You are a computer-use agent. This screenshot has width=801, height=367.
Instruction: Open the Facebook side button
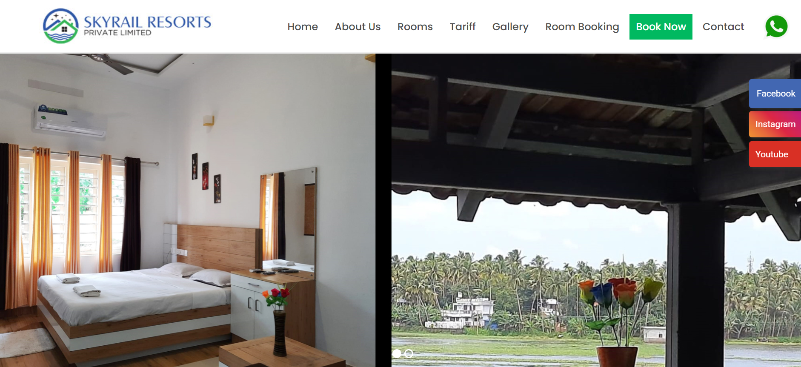click(x=775, y=94)
